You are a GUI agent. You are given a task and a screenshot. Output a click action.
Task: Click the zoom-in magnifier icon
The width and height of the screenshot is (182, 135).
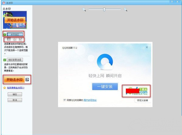click(x=126, y=10)
